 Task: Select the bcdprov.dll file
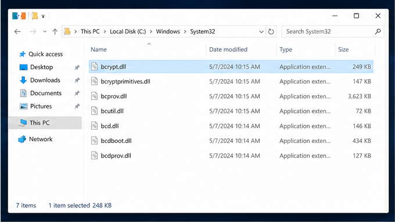[x=231, y=156]
